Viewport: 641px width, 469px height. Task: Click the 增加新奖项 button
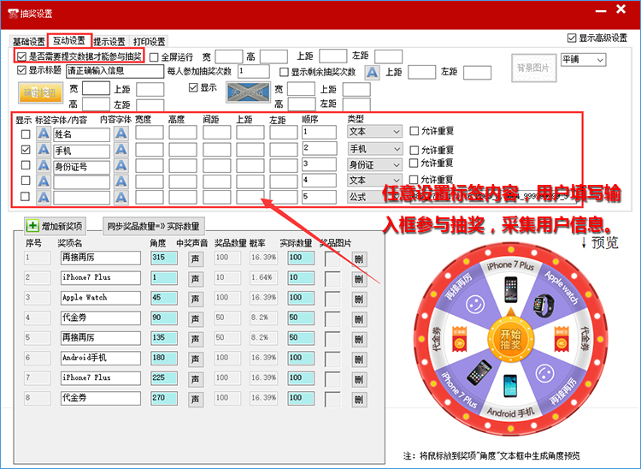pos(56,226)
